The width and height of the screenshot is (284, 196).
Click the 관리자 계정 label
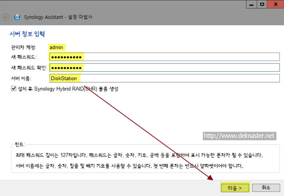23,47
